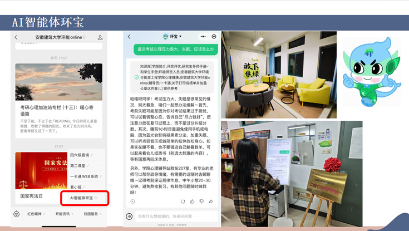
Task: Click the message input field in 环宝 chat
Action: coord(173,216)
